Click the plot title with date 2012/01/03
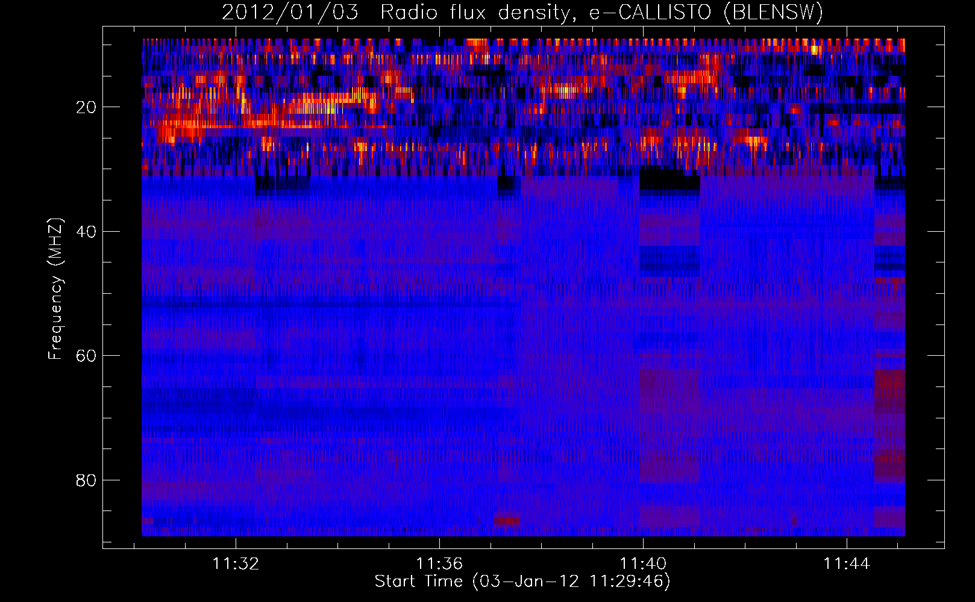The image size is (975, 602). [x=522, y=12]
